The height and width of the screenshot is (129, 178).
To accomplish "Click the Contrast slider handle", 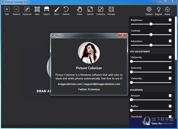I will tap(151, 35).
